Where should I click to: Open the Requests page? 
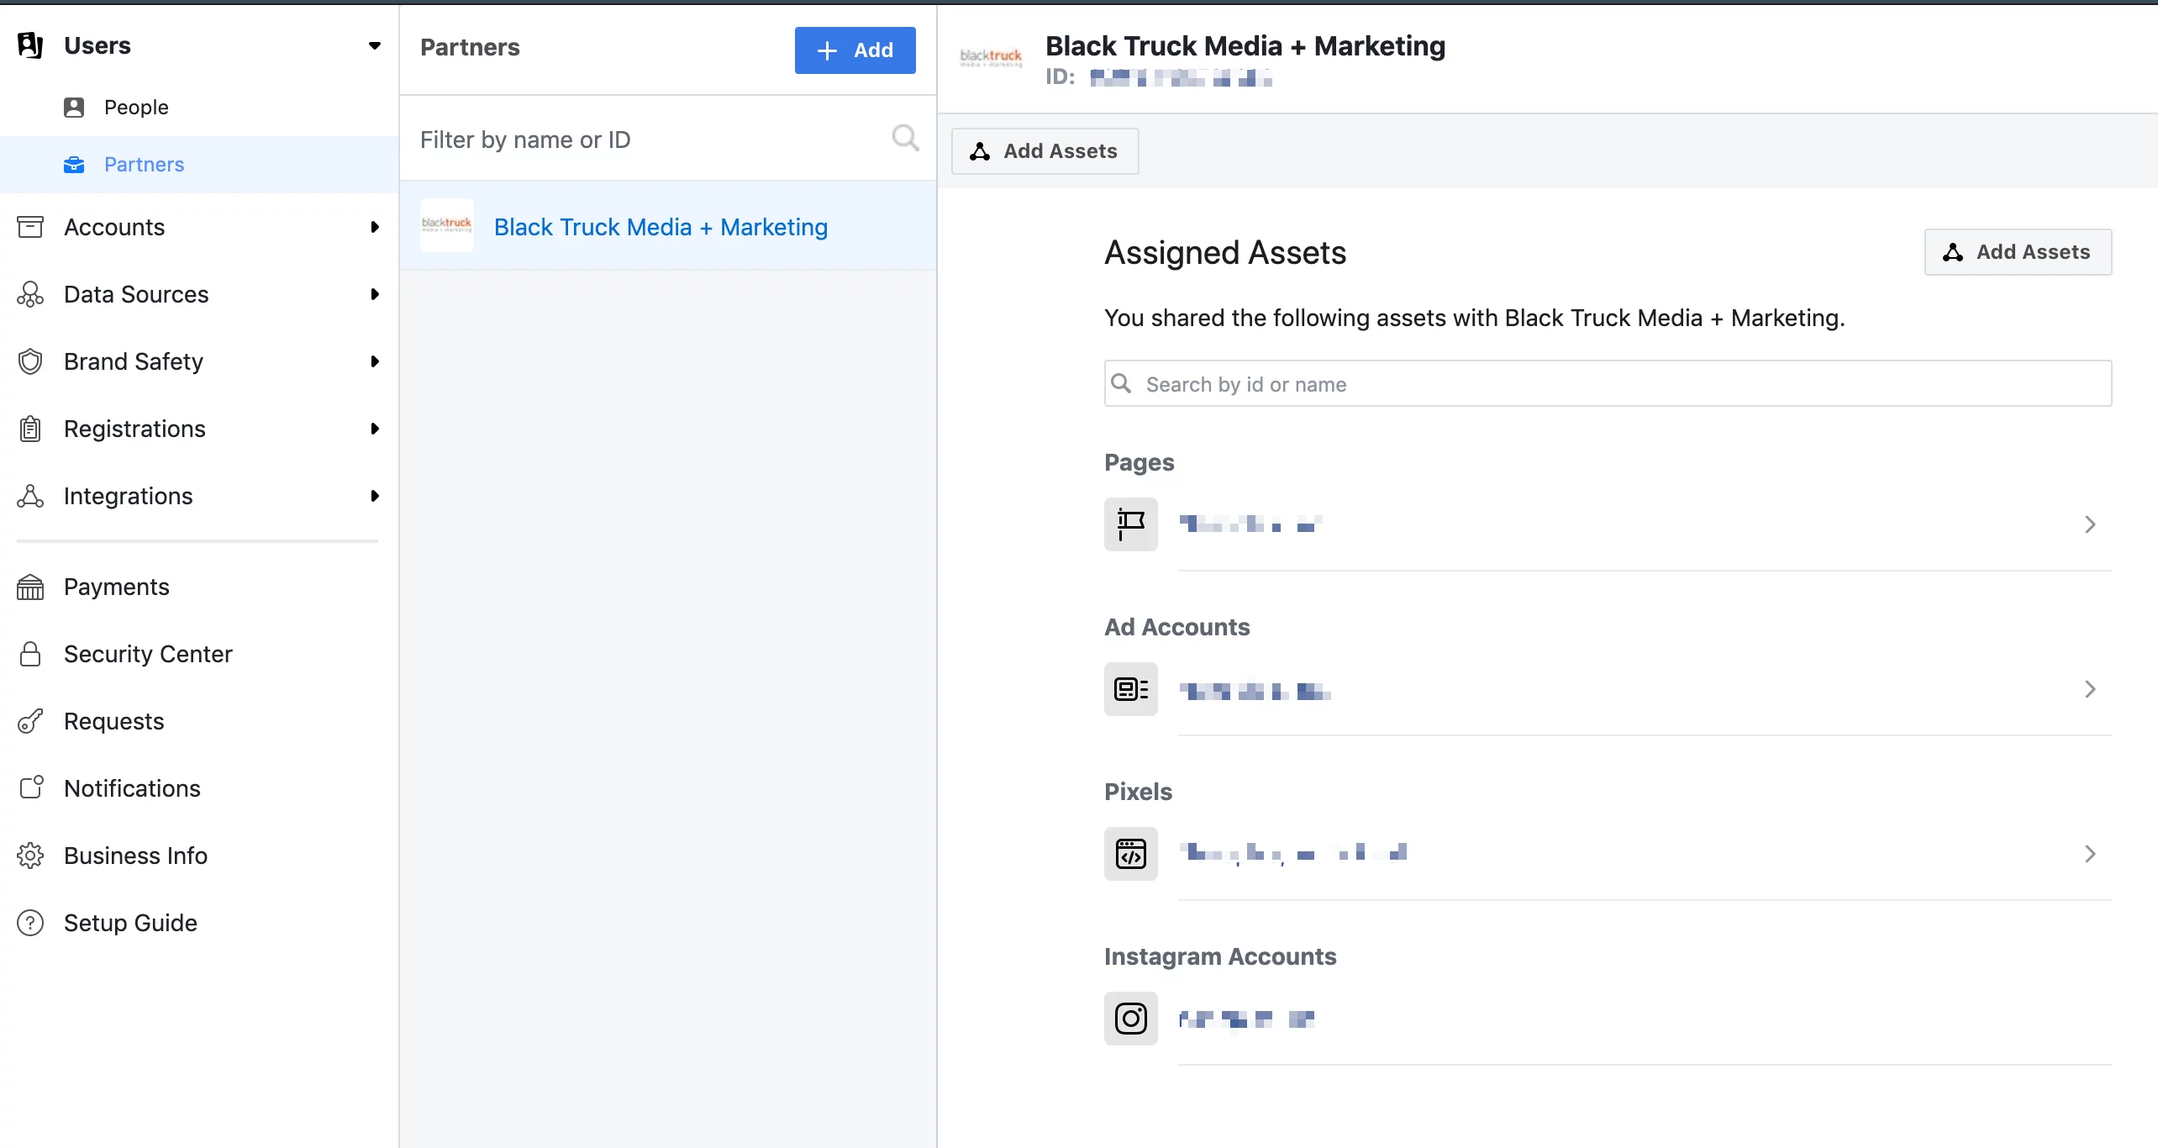[114, 721]
